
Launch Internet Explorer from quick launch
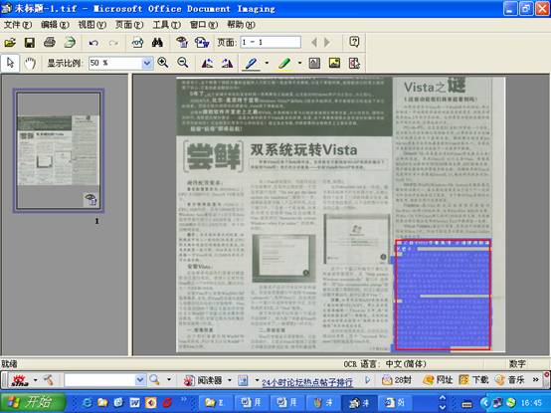87,402
